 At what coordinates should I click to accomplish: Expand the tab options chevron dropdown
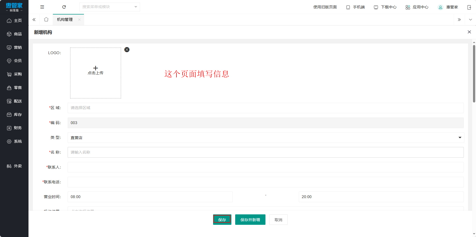coord(470,20)
